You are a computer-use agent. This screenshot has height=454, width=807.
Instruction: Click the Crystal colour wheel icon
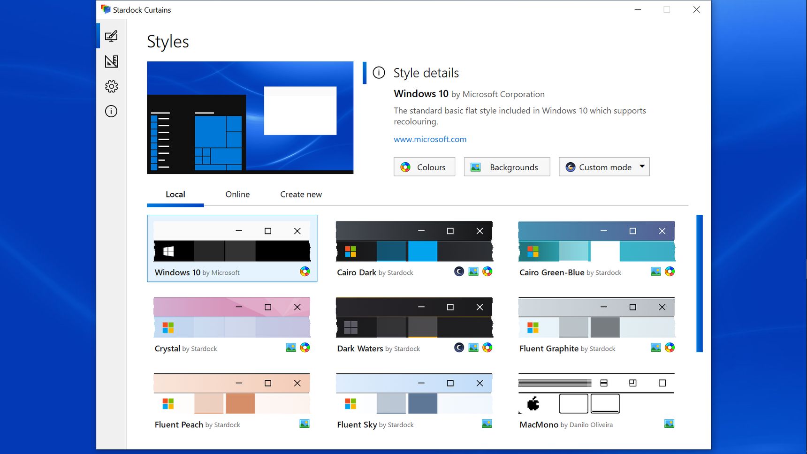pyautogui.click(x=305, y=348)
